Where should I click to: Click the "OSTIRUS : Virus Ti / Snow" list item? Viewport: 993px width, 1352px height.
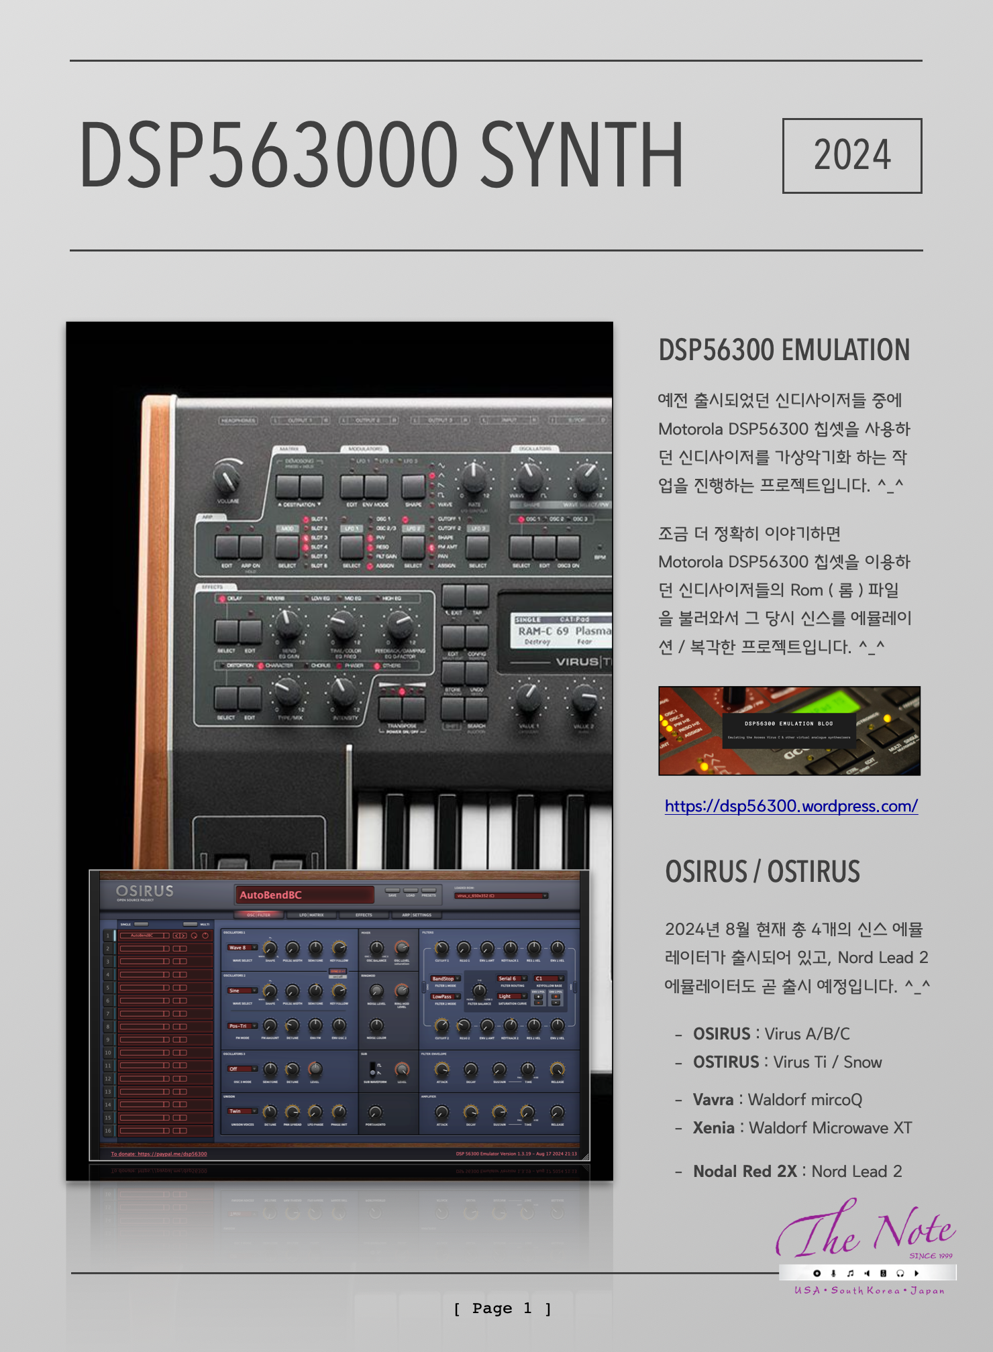788,1062
